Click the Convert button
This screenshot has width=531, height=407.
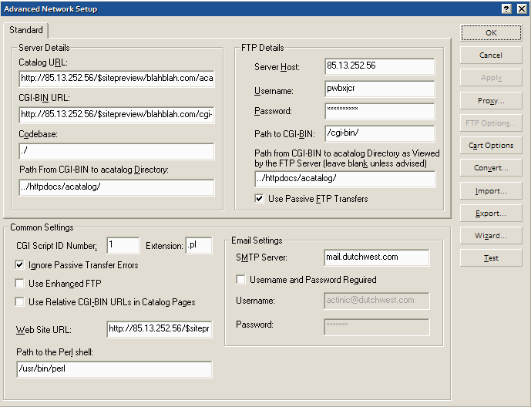click(491, 168)
